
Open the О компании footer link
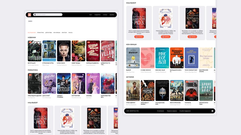click(160, 111)
